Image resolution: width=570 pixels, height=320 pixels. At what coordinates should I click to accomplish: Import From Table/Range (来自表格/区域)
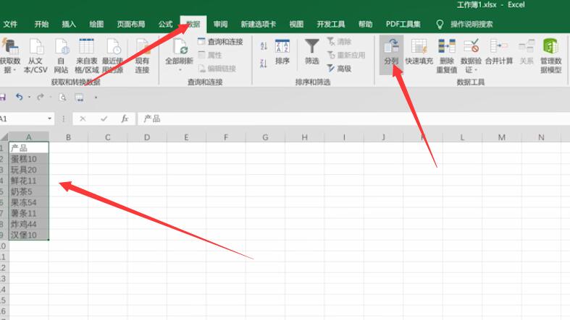click(86, 55)
